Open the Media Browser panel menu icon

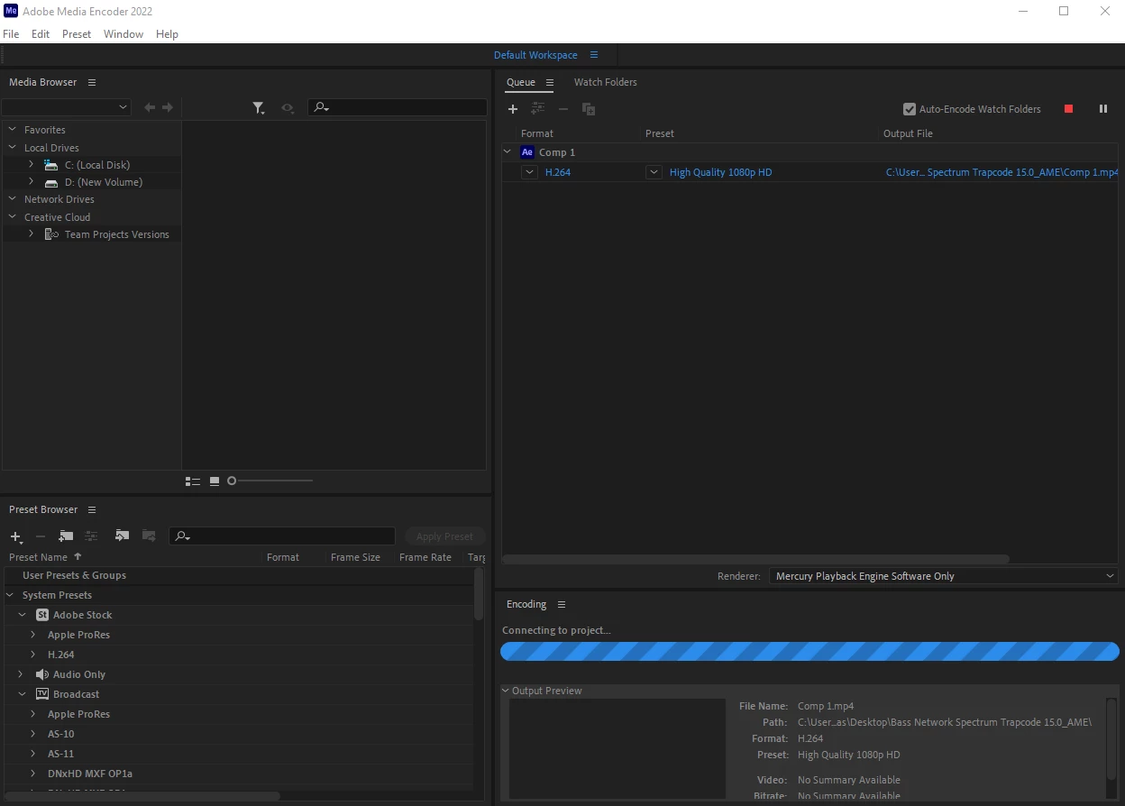(92, 82)
